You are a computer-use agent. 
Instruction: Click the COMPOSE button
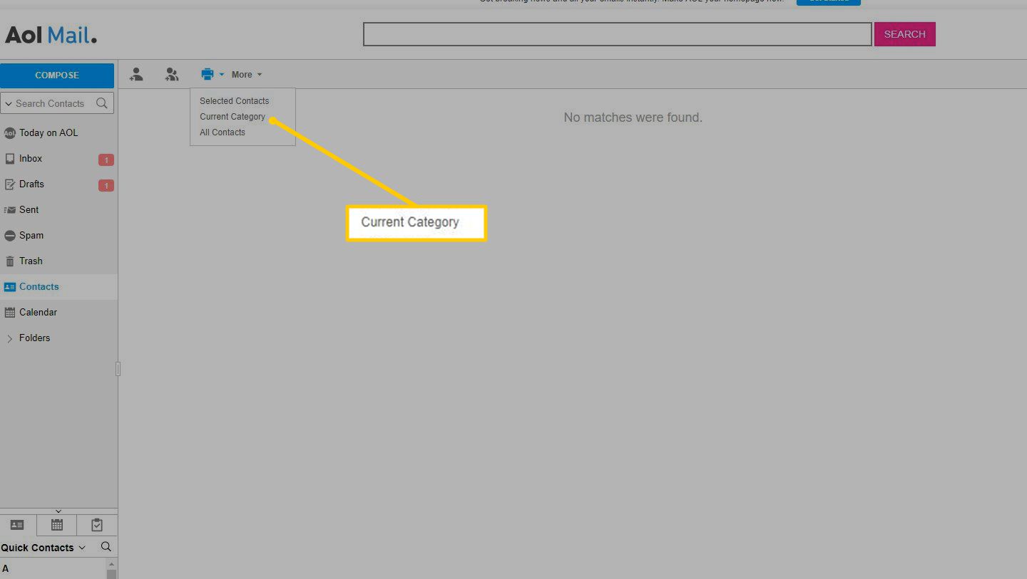(57, 75)
